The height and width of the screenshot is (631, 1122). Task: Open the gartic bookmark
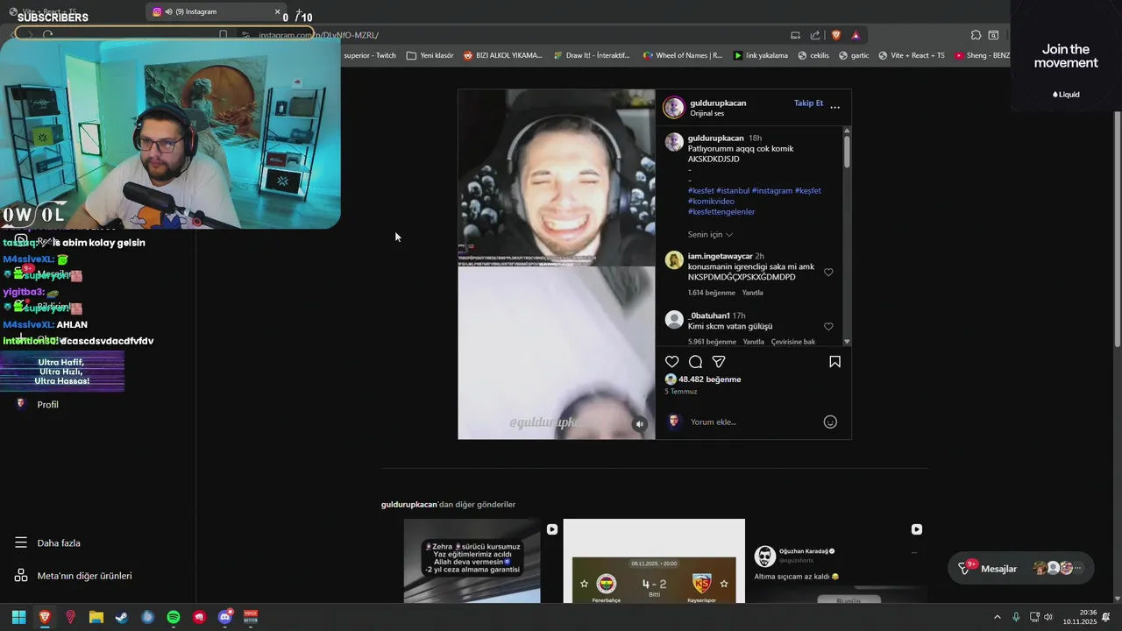click(854, 55)
